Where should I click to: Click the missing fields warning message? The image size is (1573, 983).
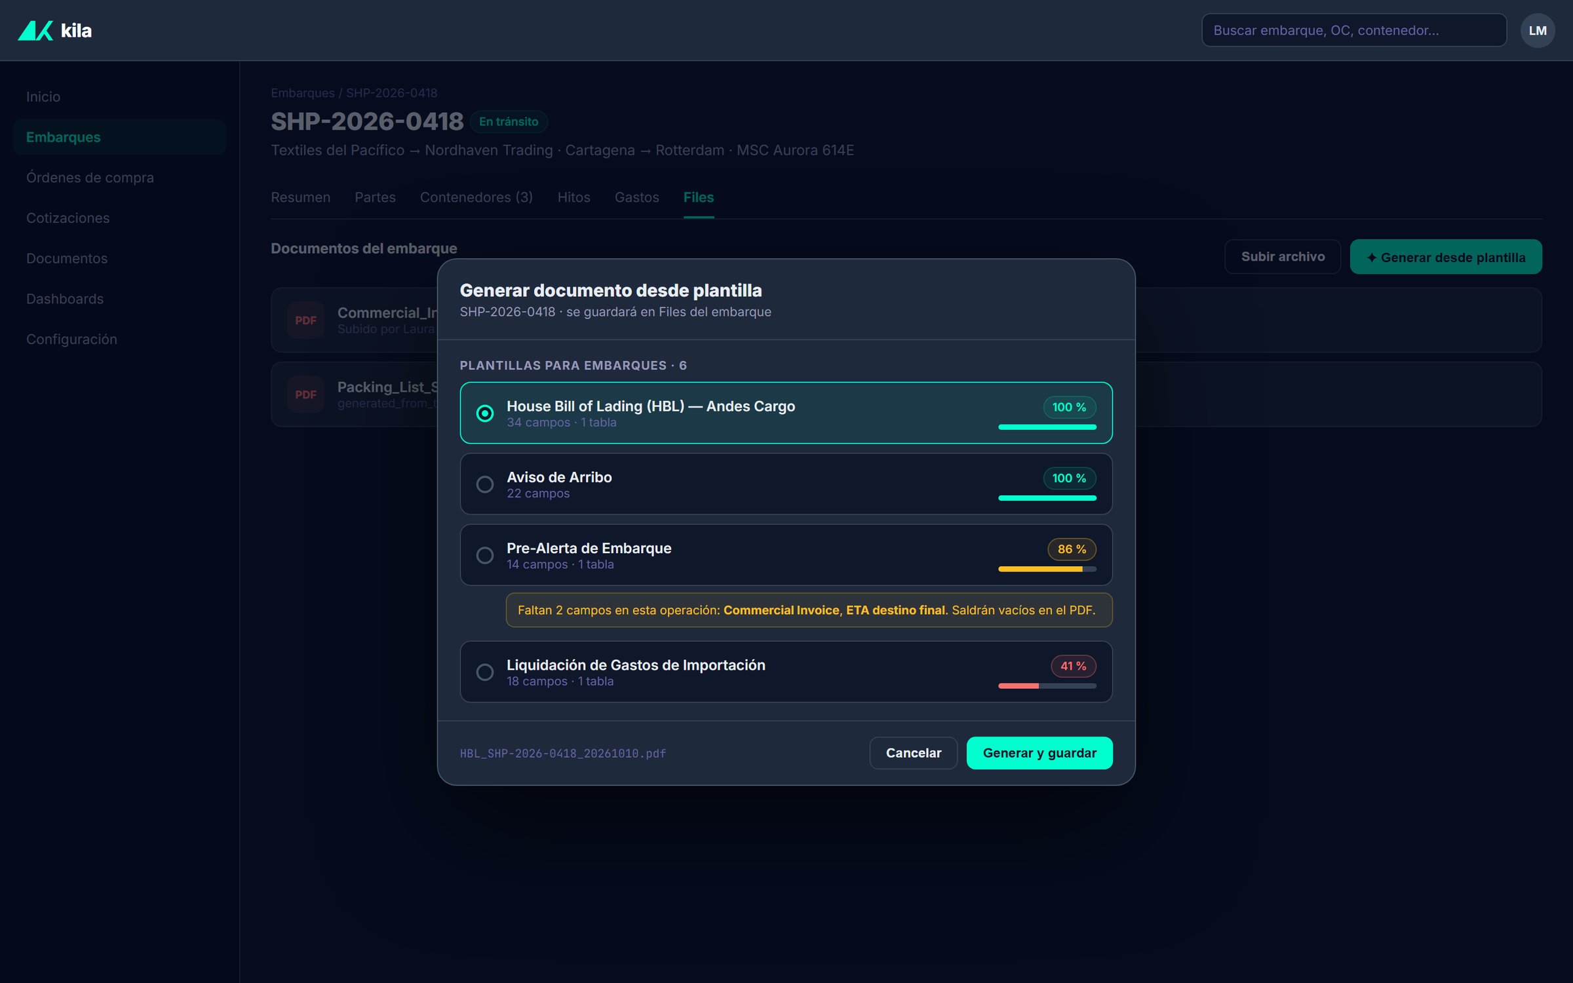(x=809, y=610)
